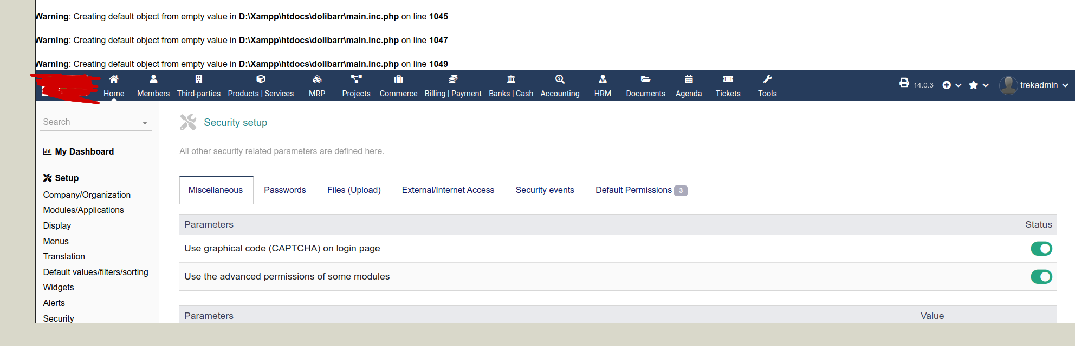
Task: Open the Menus setup page
Action: pyautogui.click(x=56, y=241)
